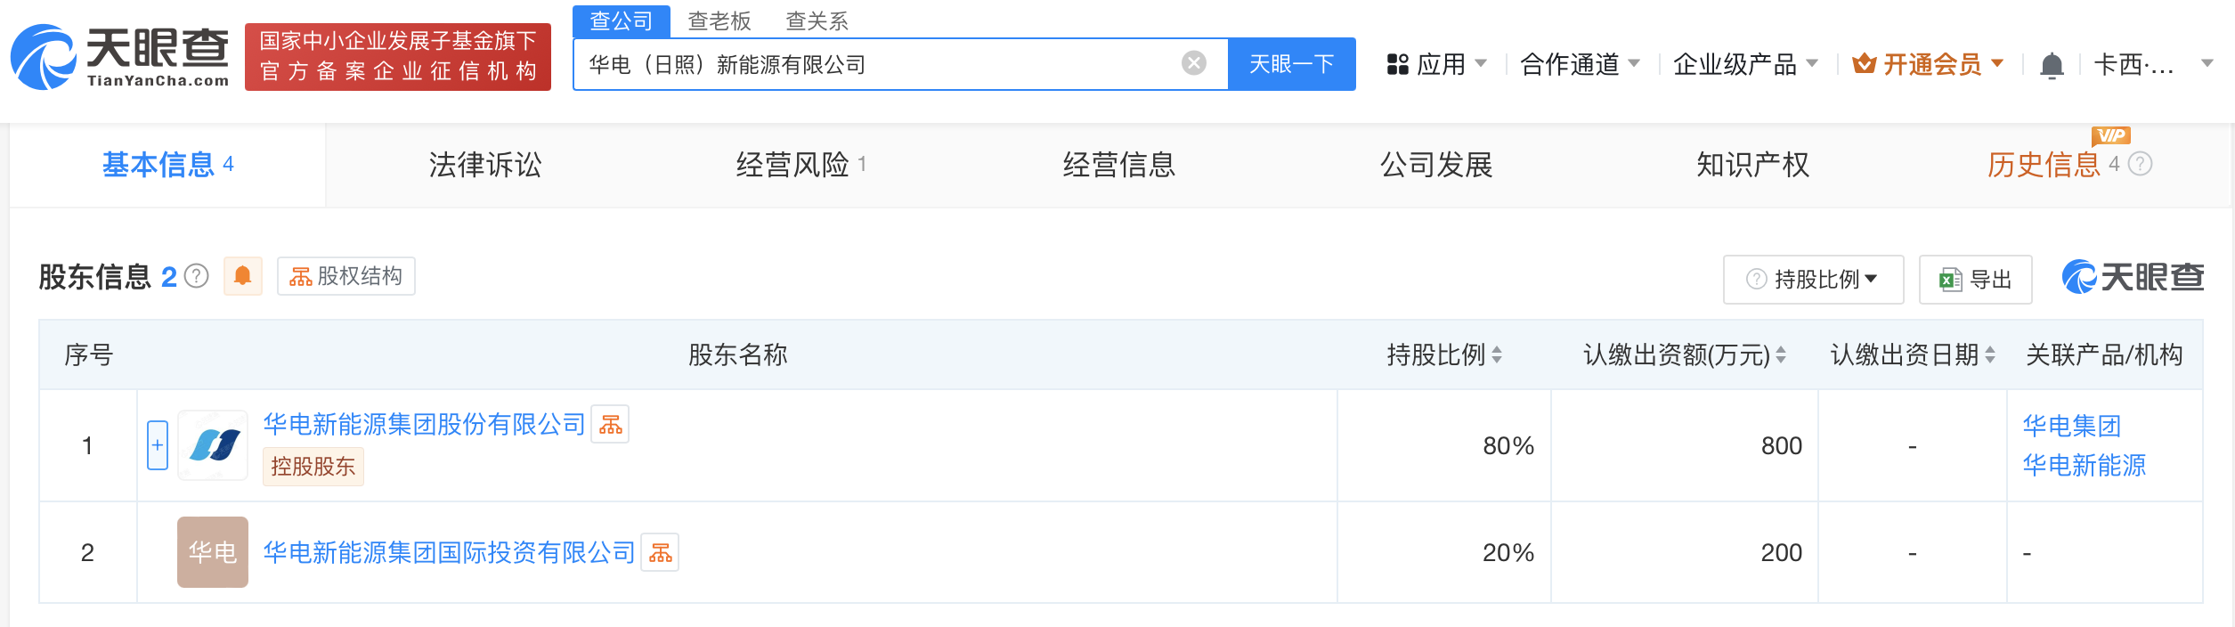Viewport: 2235px width, 627px height.
Task: Open the 应用 dropdown menu
Action: pyautogui.click(x=1436, y=64)
